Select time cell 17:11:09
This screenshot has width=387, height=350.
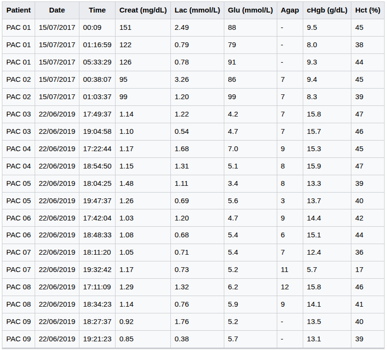[97, 287]
